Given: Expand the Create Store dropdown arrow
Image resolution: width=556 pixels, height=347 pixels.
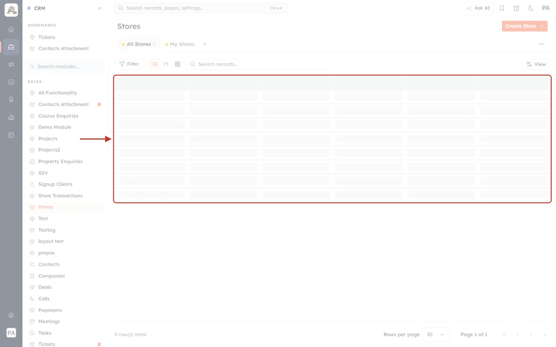Looking at the screenshot, I should coord(542,26).
